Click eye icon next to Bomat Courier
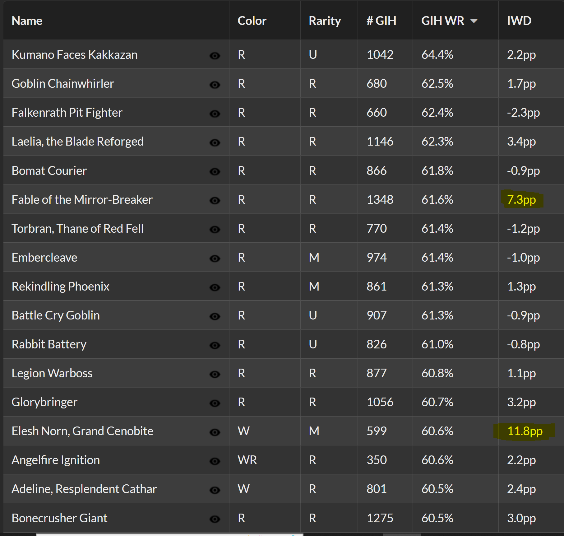Viewport: 564px width, 536px height. click(x=215, y=171)
